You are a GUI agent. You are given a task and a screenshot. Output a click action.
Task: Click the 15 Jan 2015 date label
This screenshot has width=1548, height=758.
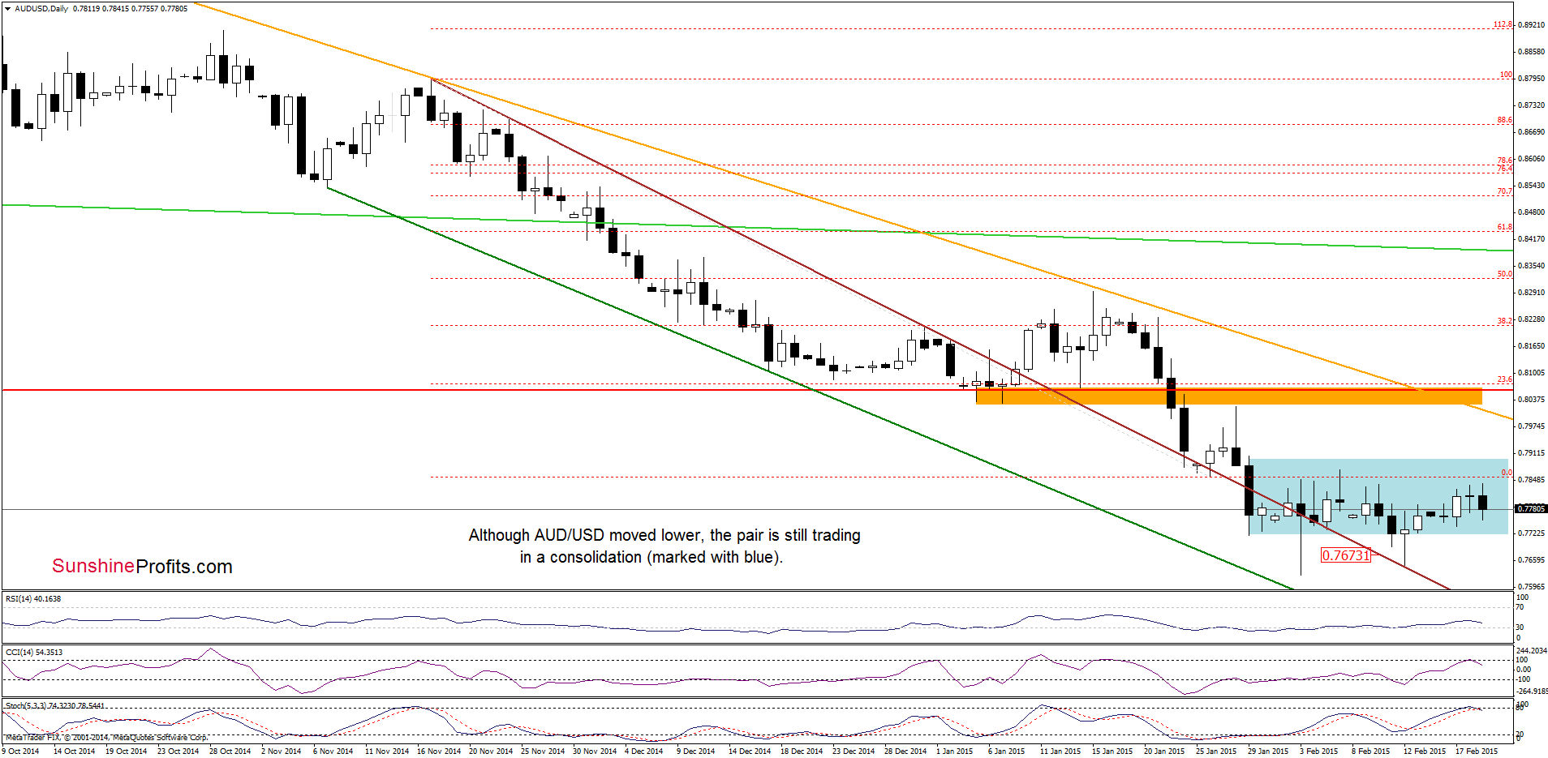click(x=1112, y=751)
